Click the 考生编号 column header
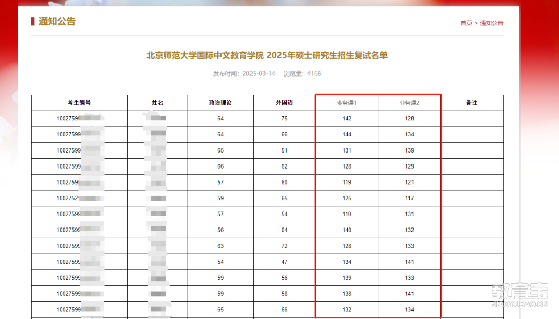Screen dimensions: 559x319 pos(79,102)
